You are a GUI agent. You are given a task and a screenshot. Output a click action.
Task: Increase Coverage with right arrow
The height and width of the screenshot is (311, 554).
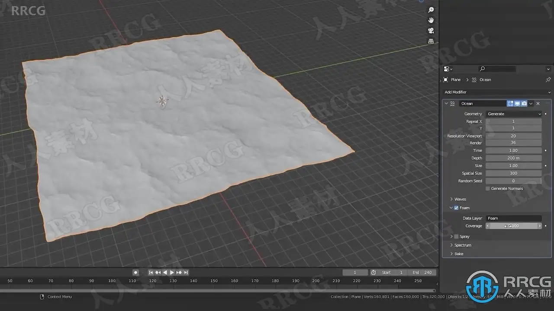[539, 226]
